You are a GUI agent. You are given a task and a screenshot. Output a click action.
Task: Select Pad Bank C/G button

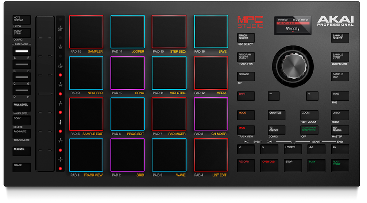pyautogui.click(x=21, y=77)
